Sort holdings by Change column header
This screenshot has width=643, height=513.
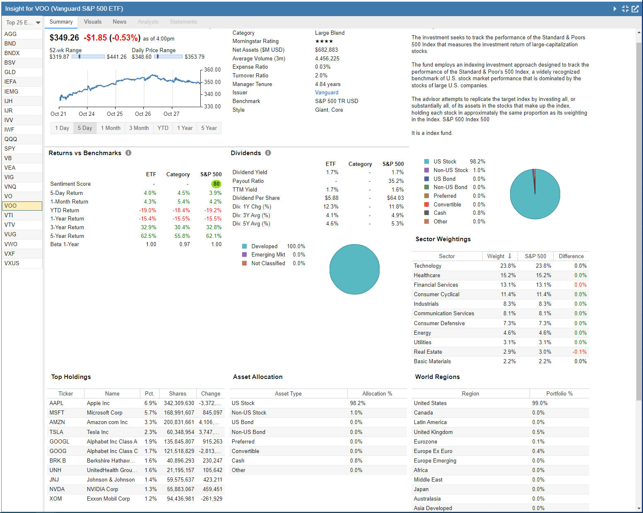coord(211,393)
